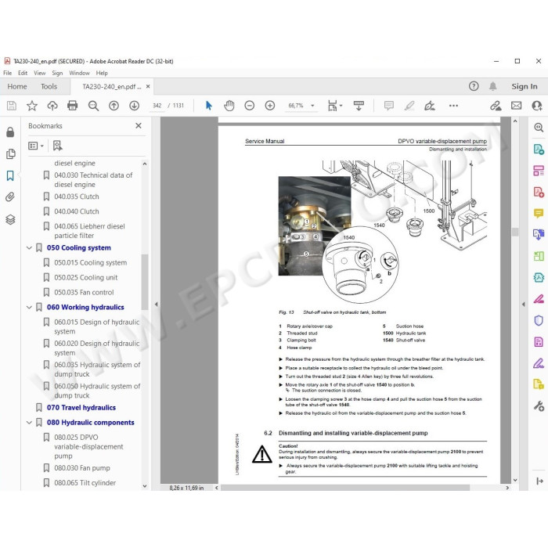
Task: Open the sign document tool
Action: [430, 106]
